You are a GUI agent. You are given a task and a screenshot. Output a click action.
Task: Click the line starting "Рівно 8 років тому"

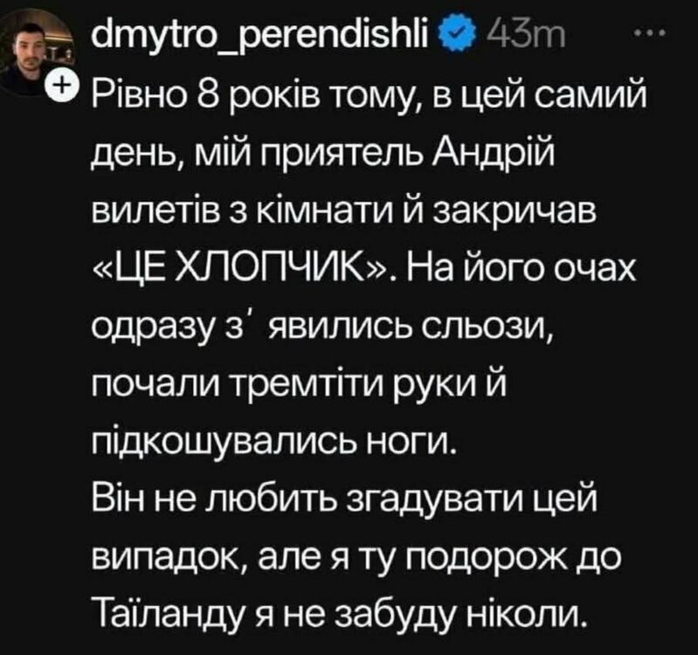369,97
